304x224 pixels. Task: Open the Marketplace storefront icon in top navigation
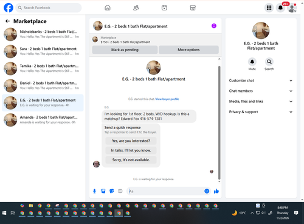pyautogui.click(x=193, y=8)
